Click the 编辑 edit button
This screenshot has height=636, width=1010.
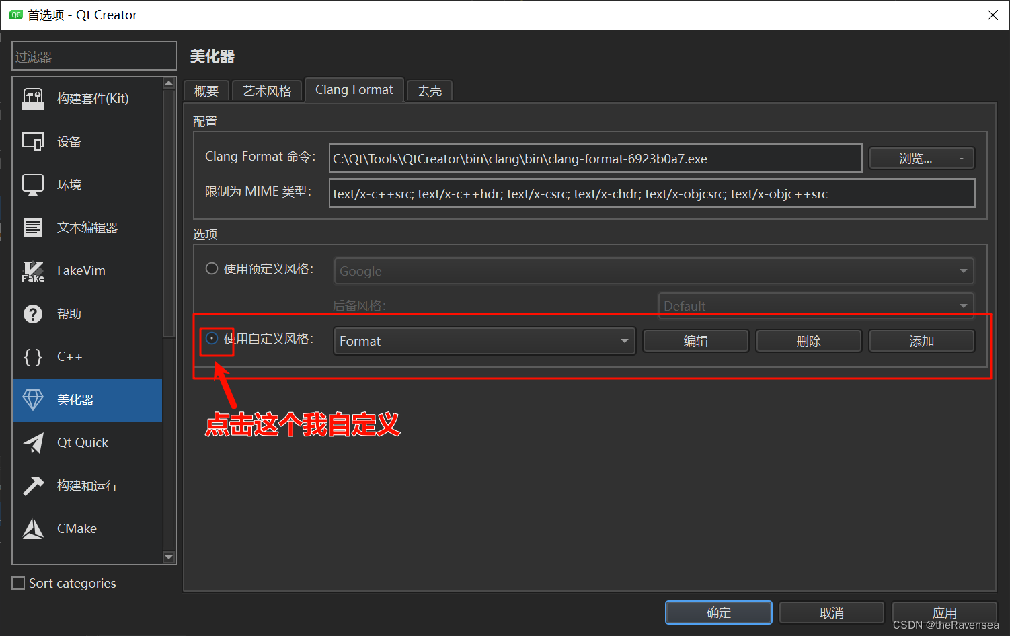[696, 341]
